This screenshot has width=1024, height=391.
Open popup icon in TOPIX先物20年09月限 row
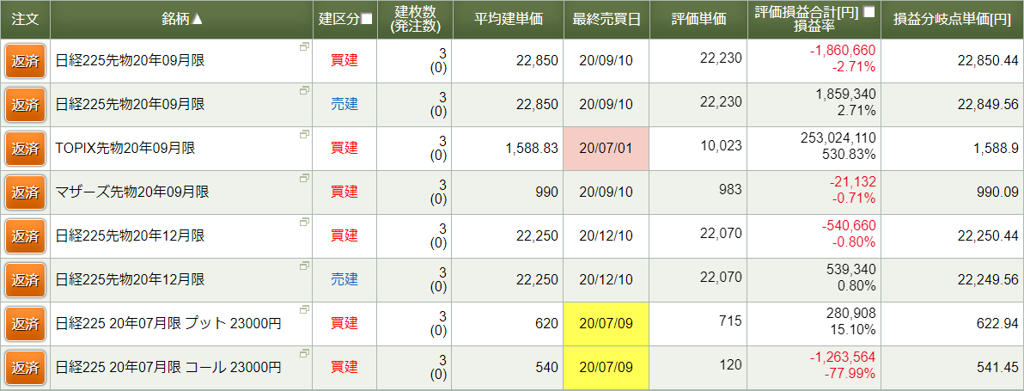point(304,134)
